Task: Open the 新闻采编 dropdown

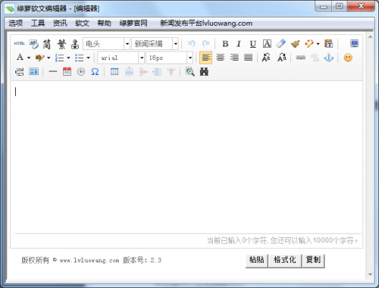Action: click(x=176, y=44)
